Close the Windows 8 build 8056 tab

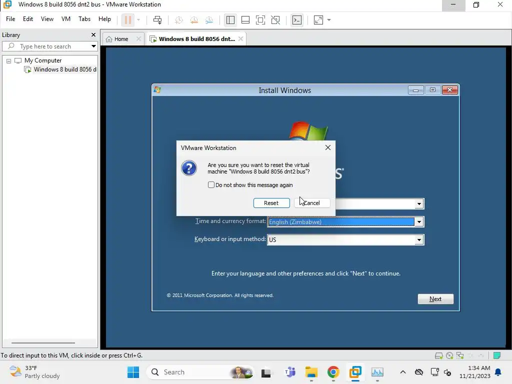coord(240,39)
